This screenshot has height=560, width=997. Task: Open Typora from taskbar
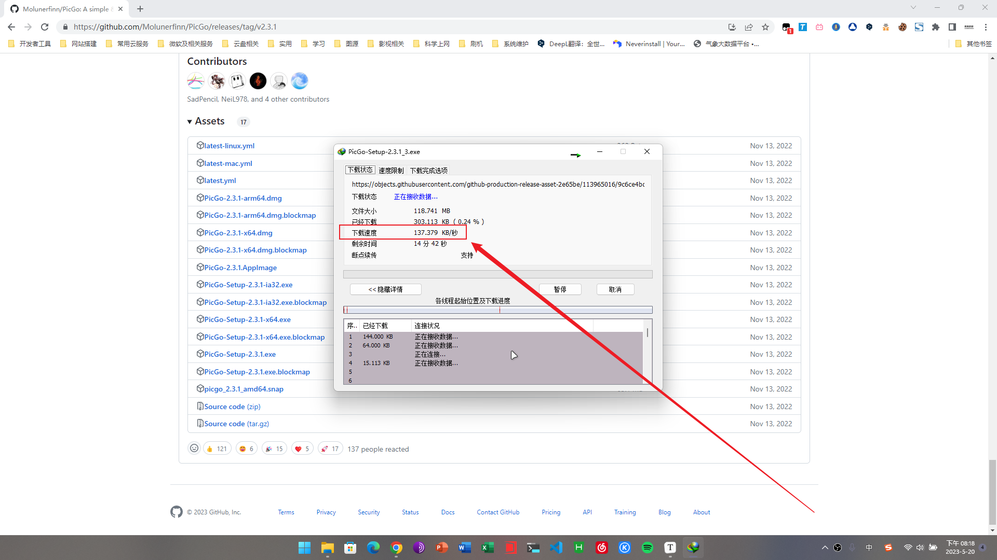[670, 548]
